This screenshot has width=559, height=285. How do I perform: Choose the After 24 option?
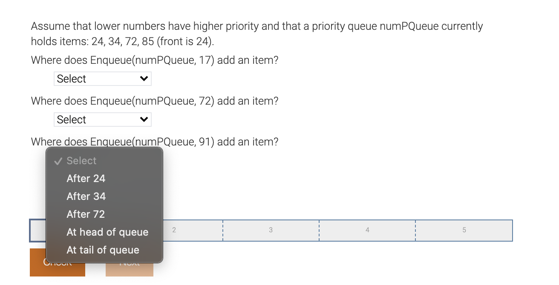(86, 178)
